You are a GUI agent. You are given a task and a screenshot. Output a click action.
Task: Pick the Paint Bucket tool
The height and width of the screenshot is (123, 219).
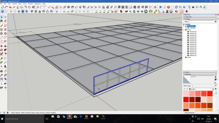click(x=1, y=21)
